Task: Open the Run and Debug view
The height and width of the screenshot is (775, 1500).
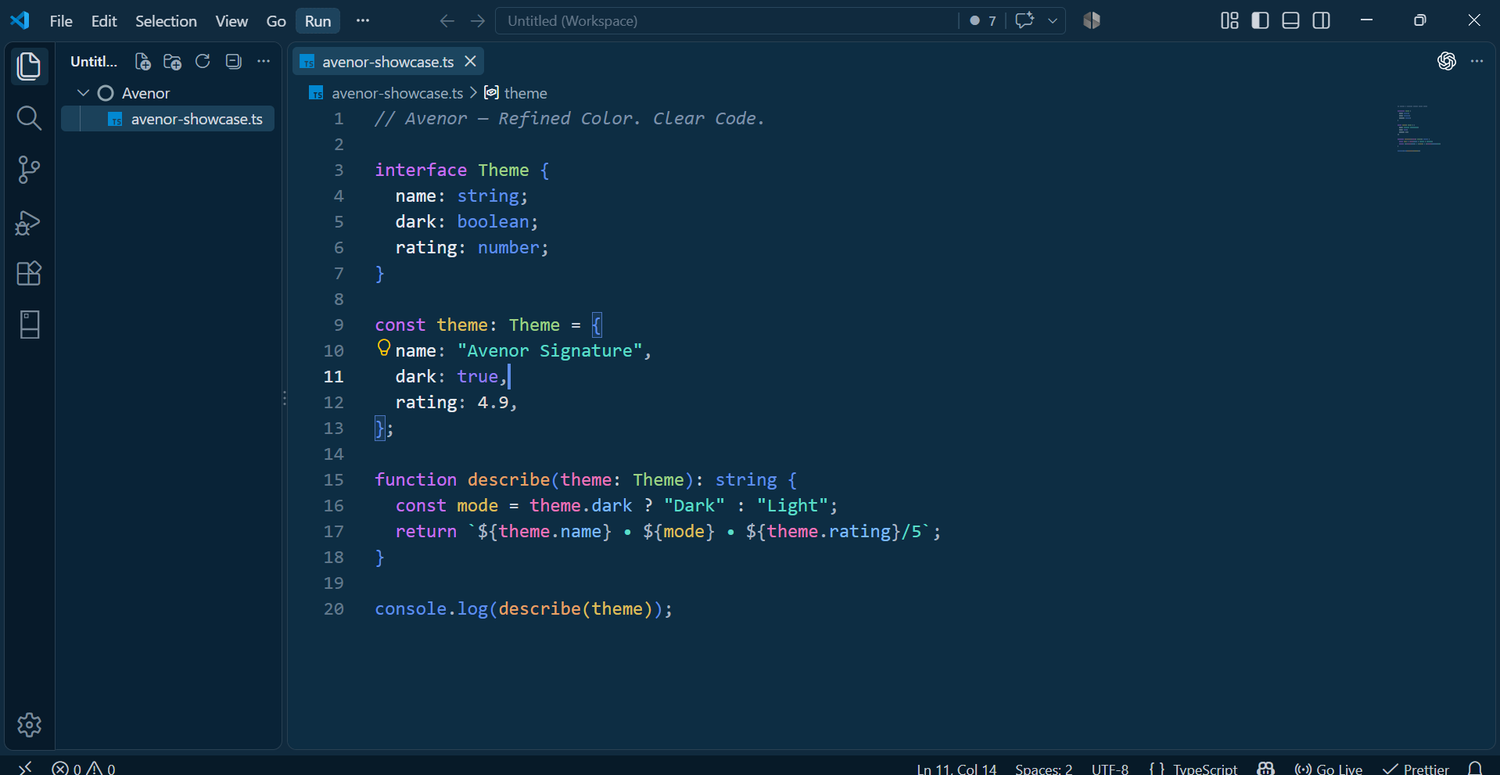Action: click(29, 223)
